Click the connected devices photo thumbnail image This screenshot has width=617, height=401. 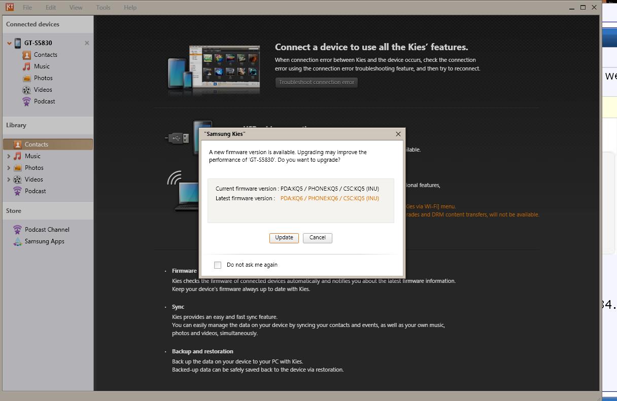click(x=215, y=68)
